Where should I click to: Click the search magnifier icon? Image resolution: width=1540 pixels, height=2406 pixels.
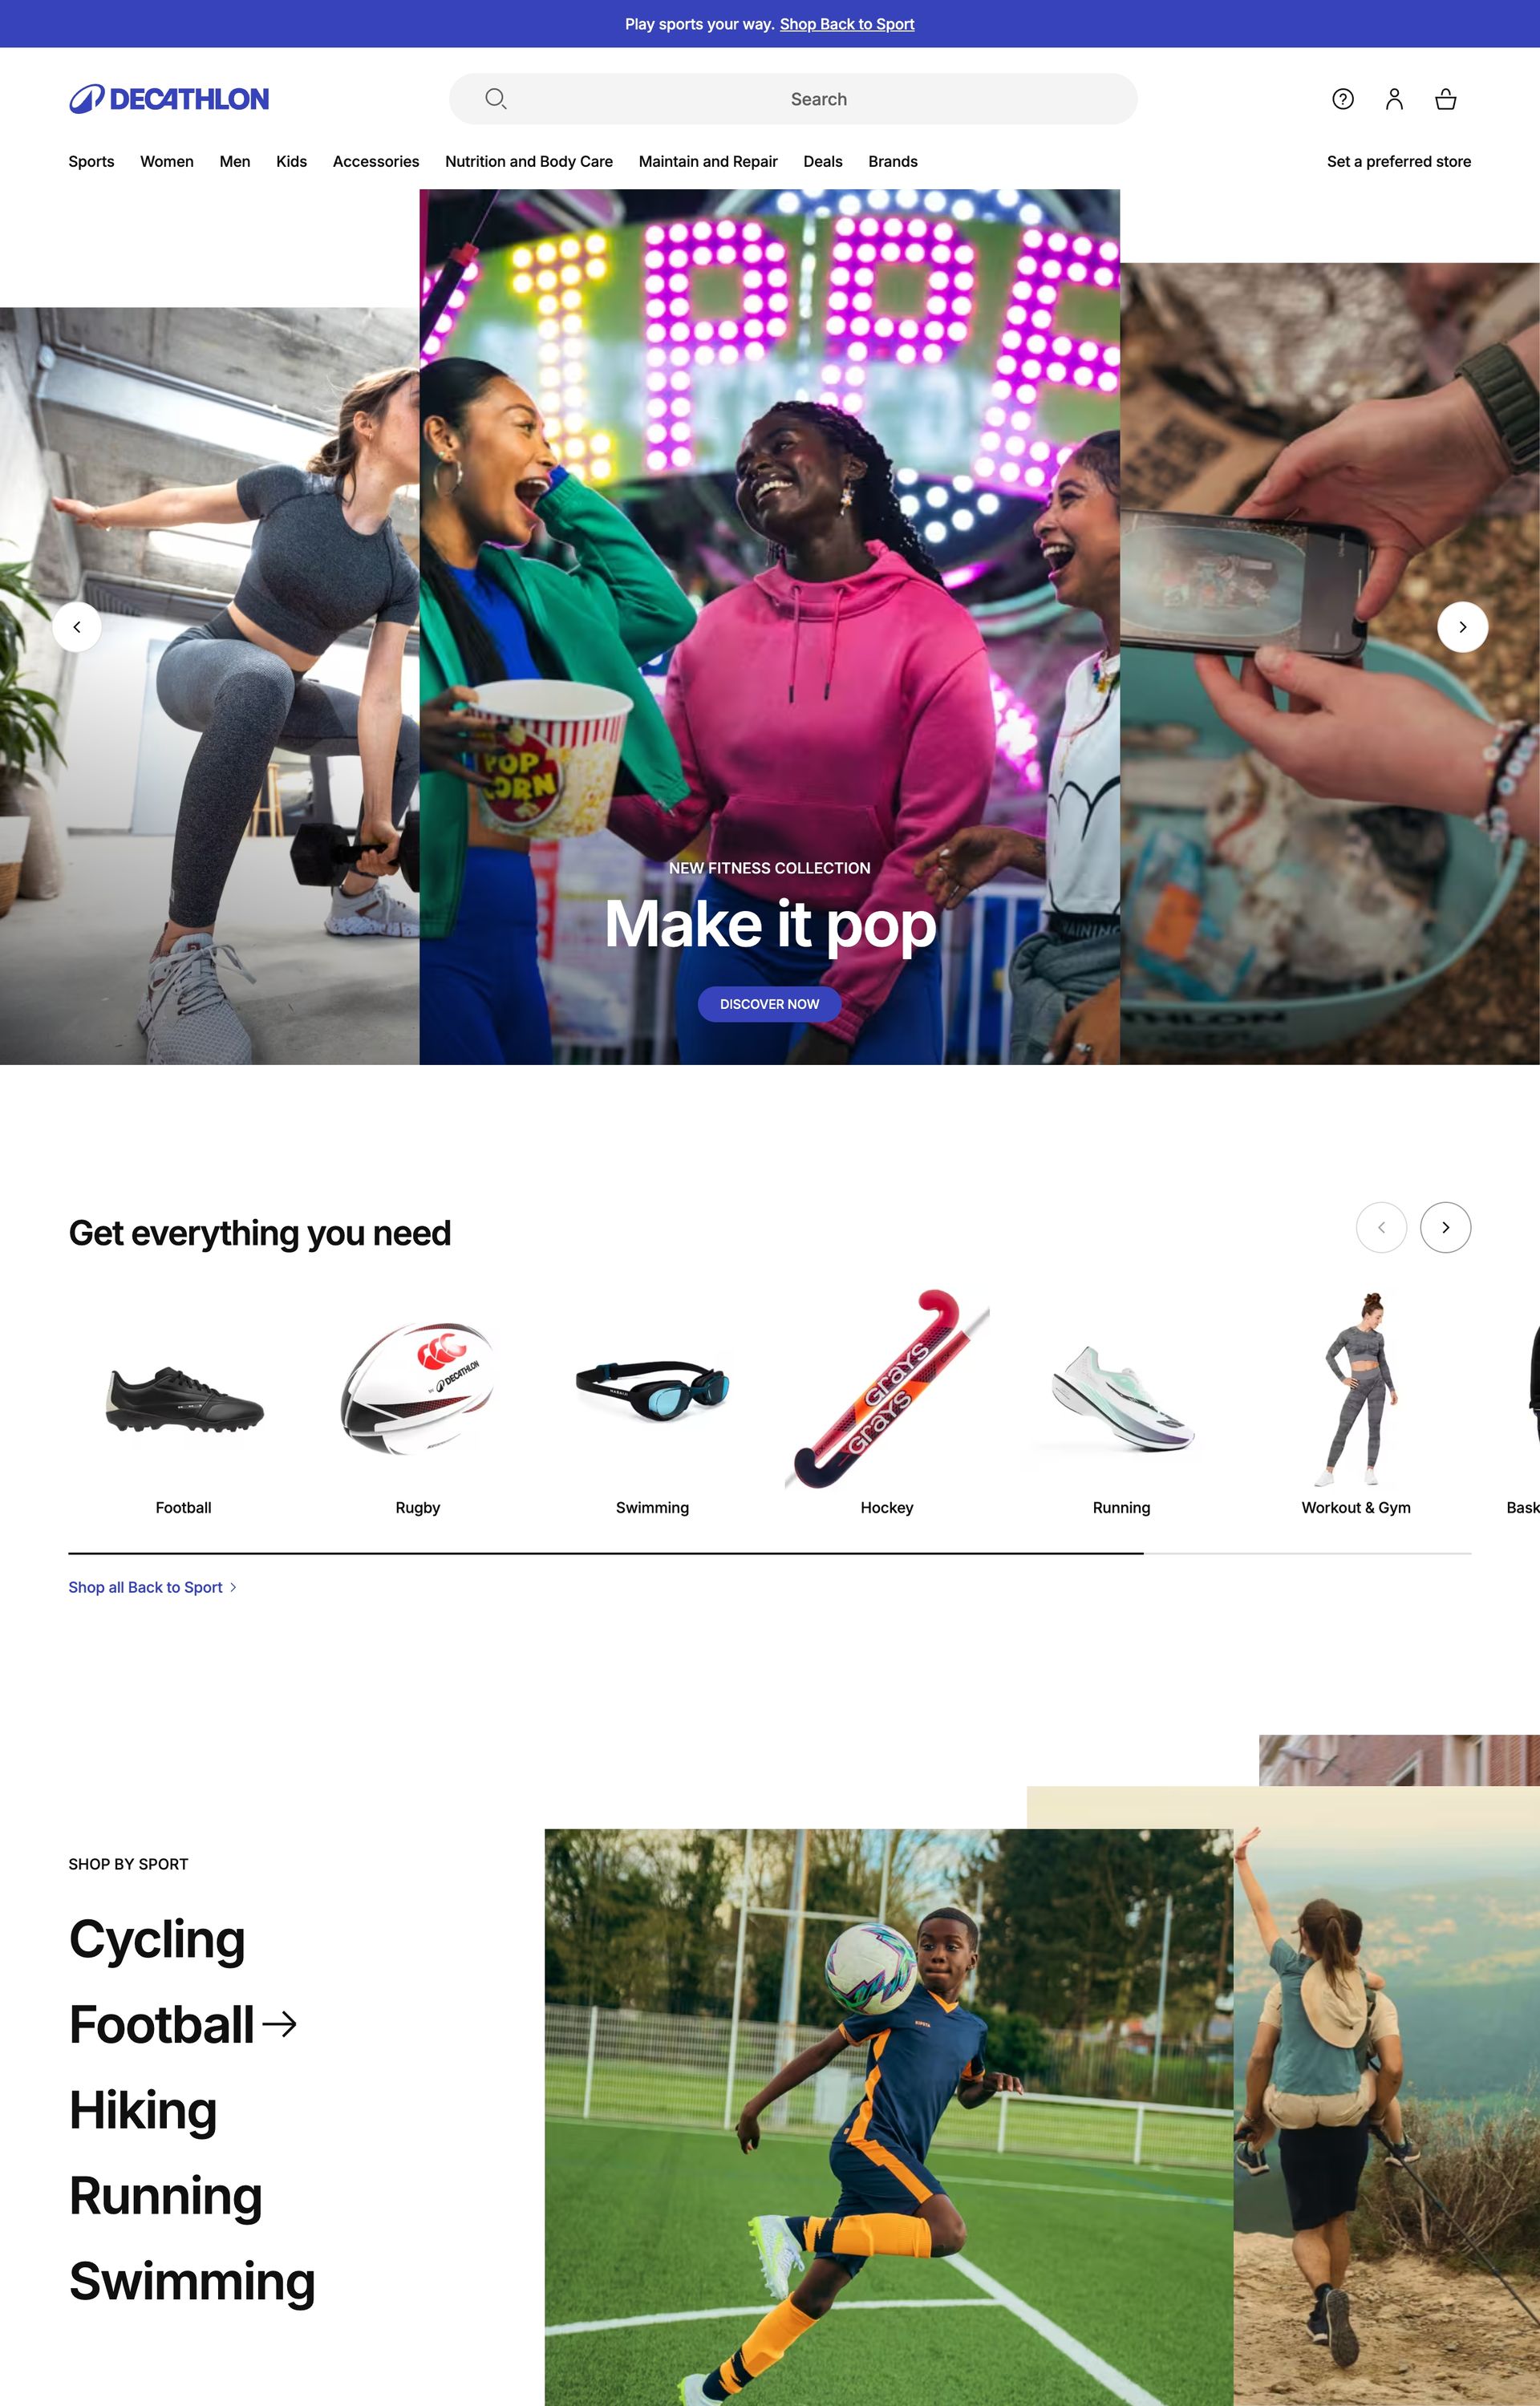click(x=495, y=99)
